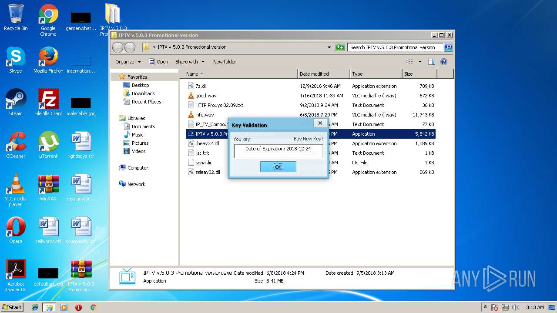557x313 pixels.
Task: Open Explorer help icon
Action: pyautogui.click(x=444, y=62)
